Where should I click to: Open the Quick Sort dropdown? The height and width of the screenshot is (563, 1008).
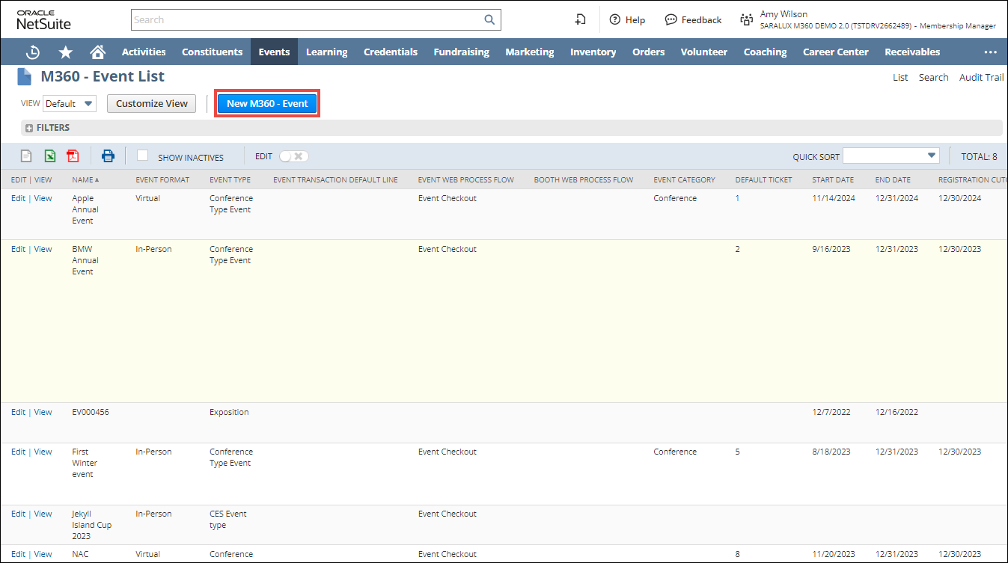[891, 156]
